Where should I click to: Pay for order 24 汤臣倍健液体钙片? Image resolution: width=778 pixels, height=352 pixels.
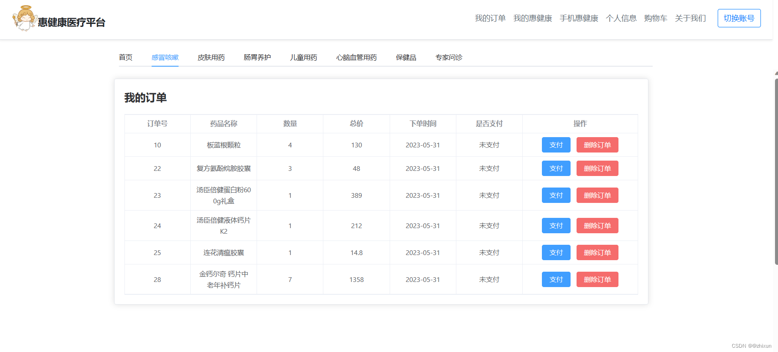pyautogui.click(x=556, y=226)
